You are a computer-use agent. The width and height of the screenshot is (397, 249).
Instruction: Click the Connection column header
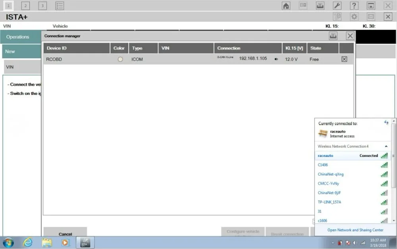pos(248,48)
